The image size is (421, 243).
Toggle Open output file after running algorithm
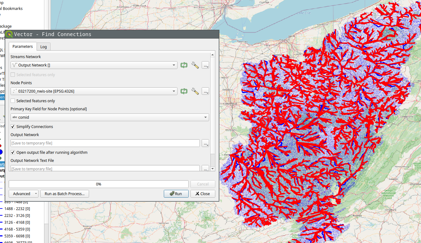13,153
